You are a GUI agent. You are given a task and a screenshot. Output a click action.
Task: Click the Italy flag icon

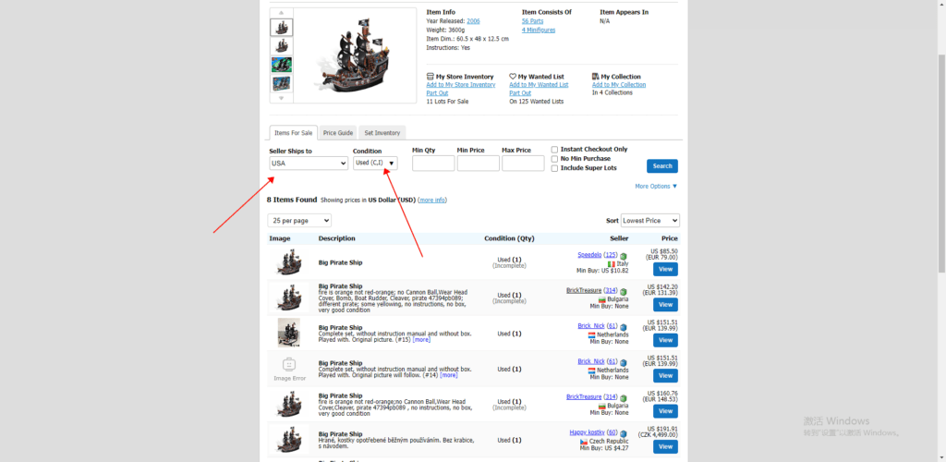(612, 264)
